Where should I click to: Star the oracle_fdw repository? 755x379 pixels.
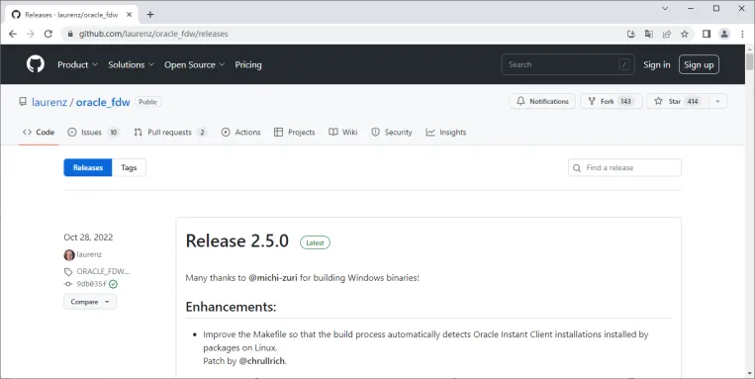(x=678, y=101)
